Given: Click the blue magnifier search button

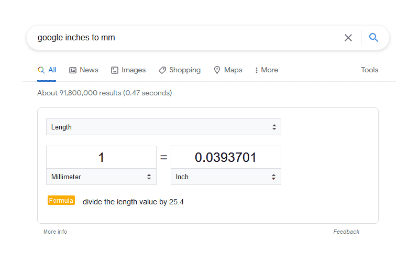Looking at the screenshot, I should tap(373, 37).
